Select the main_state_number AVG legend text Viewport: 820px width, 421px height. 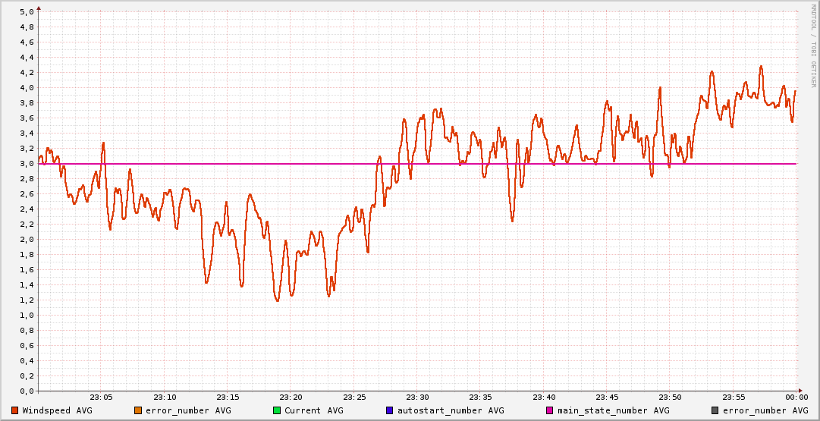(614, 410)
